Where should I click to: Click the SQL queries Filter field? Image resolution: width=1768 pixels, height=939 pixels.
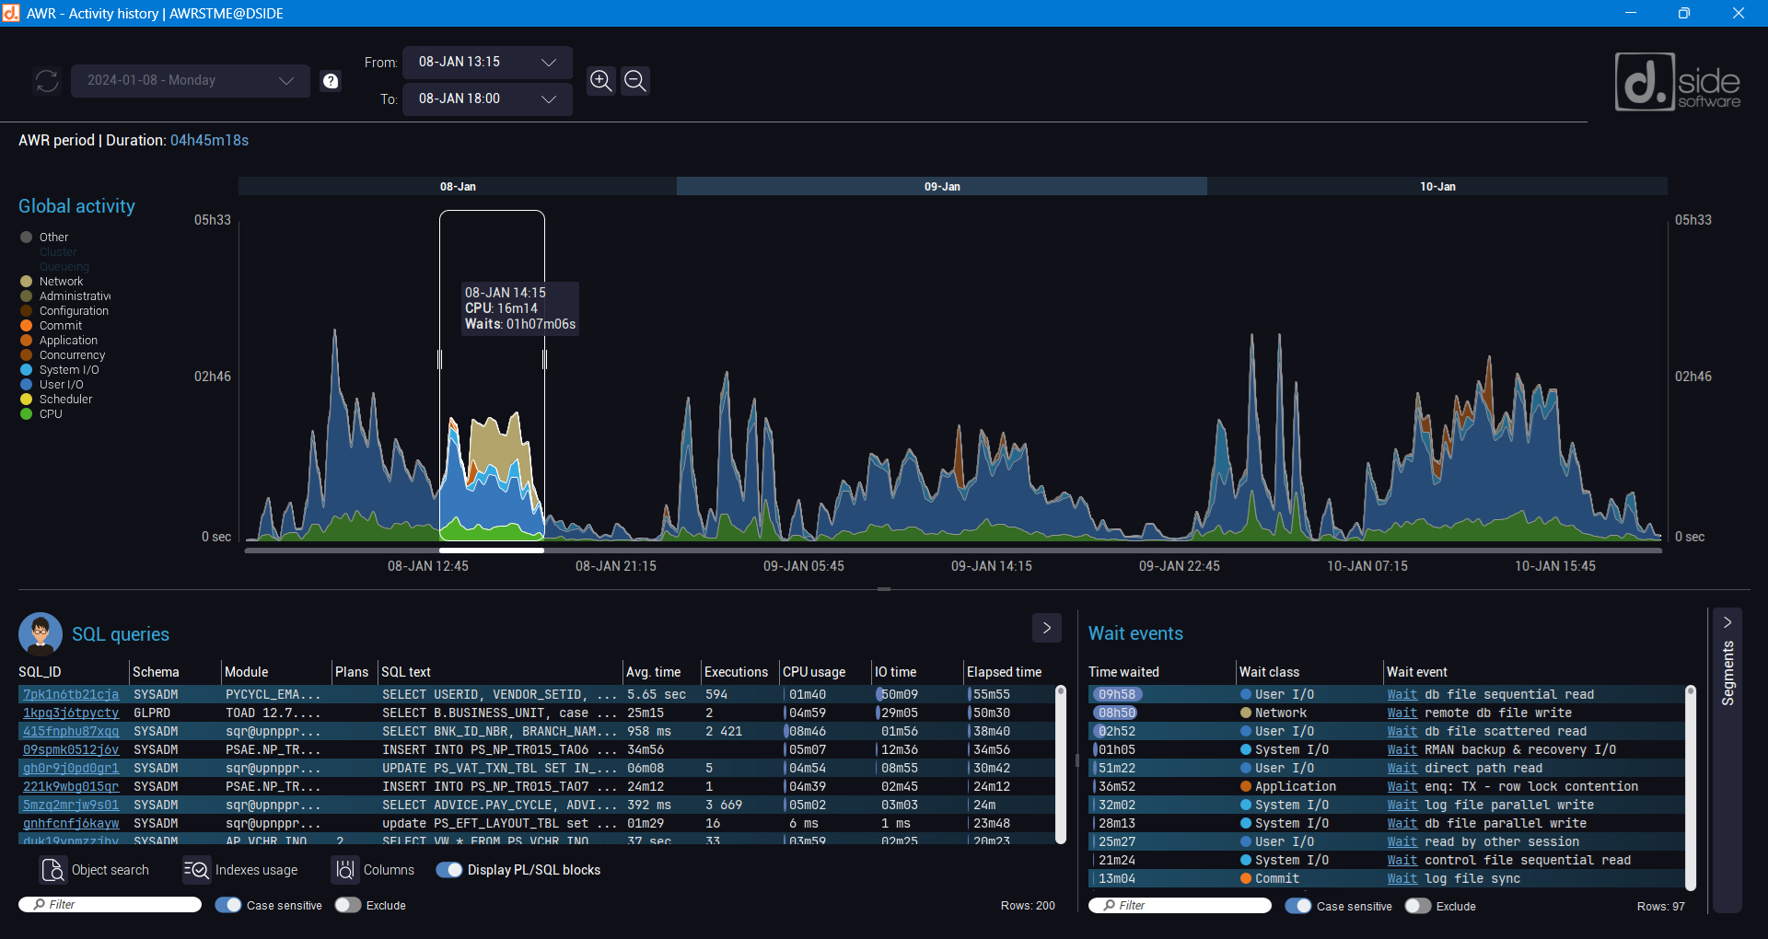click(110, 905)
